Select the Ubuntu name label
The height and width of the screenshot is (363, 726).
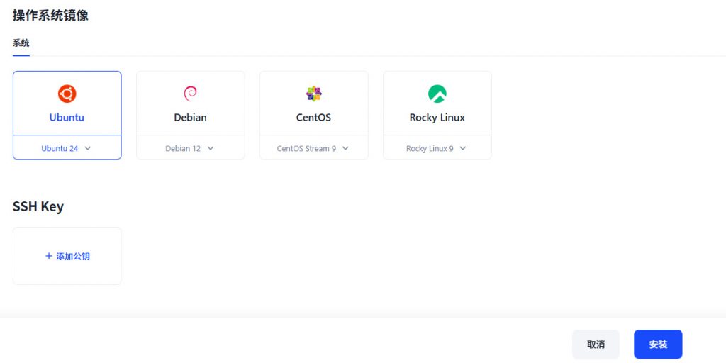tap(67, 118)
